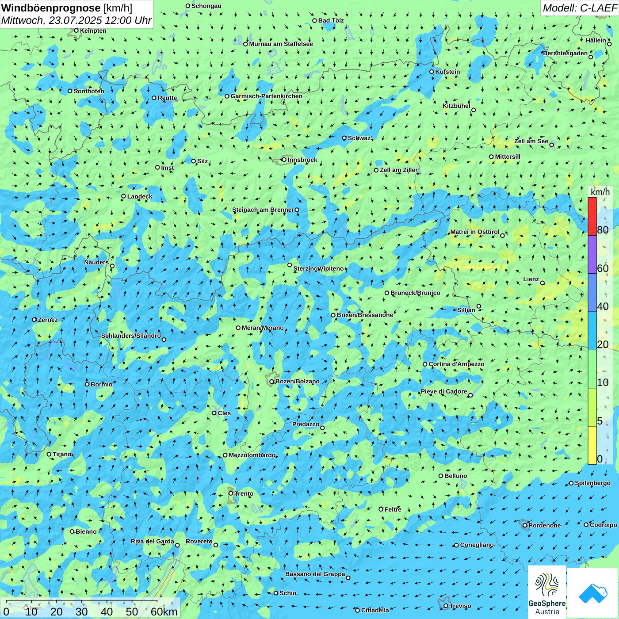
Task: Click the 60km scale bar label
Action: [164, 611]
